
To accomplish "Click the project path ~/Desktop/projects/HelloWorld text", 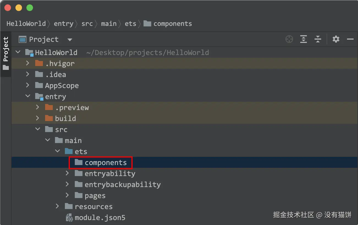I will pos(148,53).
